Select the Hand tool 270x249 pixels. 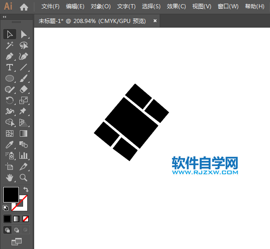tap(10, 178)
